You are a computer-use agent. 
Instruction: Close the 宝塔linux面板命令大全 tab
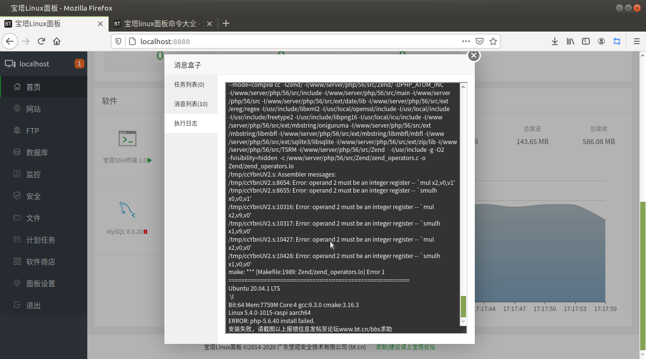210,24
